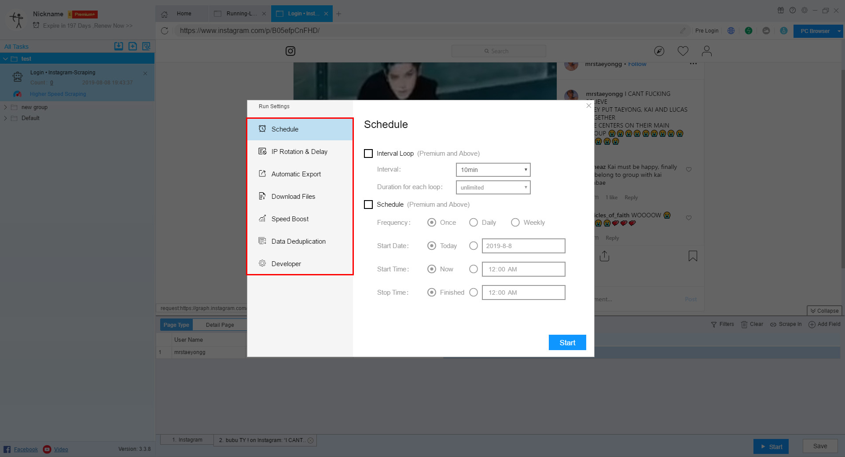Select Finished as stop time
This screenshot has height=457, width=845.
tap(432, 292)
